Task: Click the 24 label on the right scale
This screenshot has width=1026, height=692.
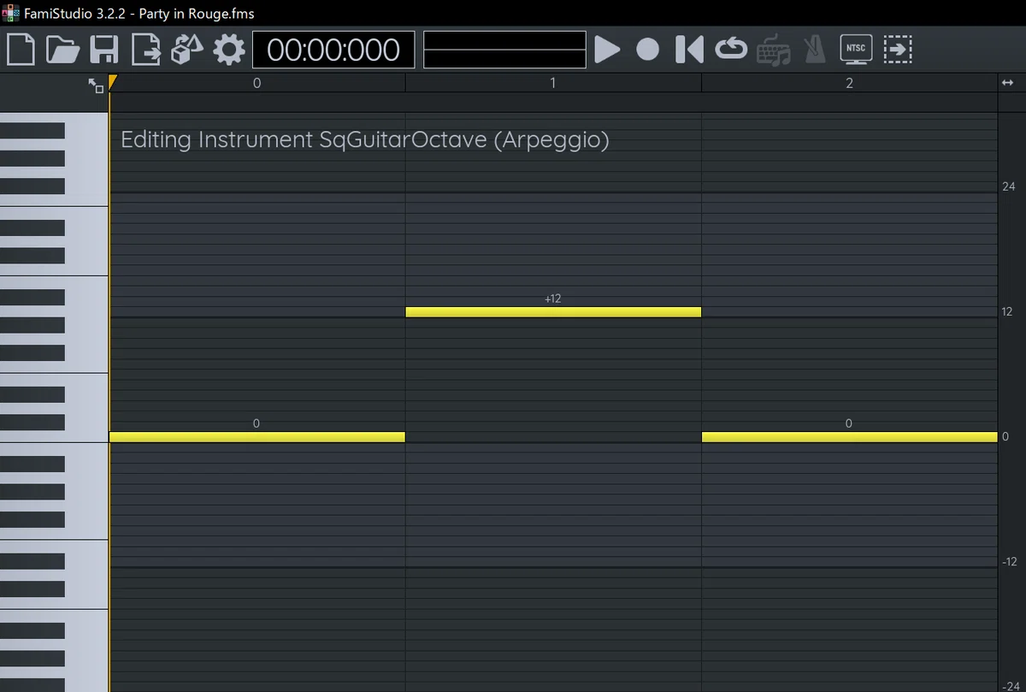Action: 1009,186
